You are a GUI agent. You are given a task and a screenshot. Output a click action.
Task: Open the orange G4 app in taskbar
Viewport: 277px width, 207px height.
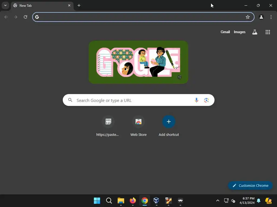click(168, 201)
